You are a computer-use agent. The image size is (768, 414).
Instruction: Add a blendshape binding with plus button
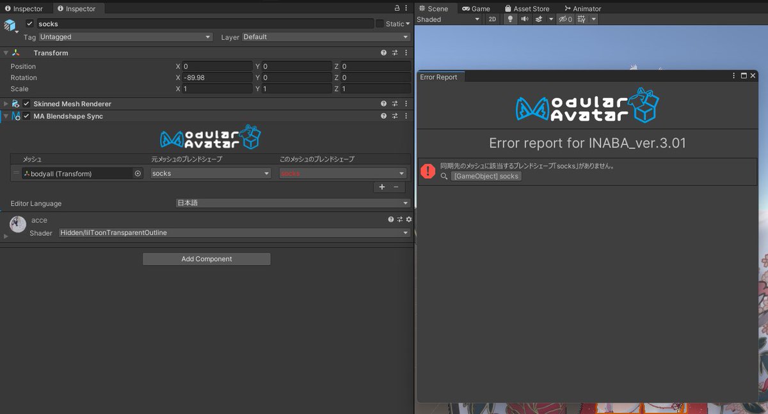(x=382, y=187)
